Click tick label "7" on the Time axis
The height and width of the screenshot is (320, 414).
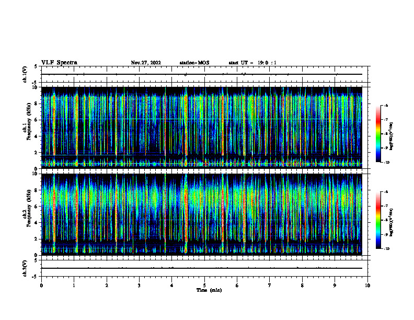270,285
